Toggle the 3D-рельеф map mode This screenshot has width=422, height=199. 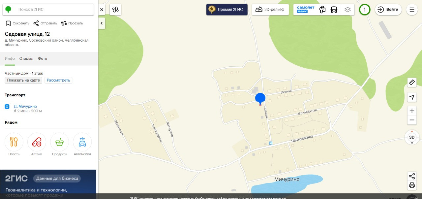coord(270,10)
